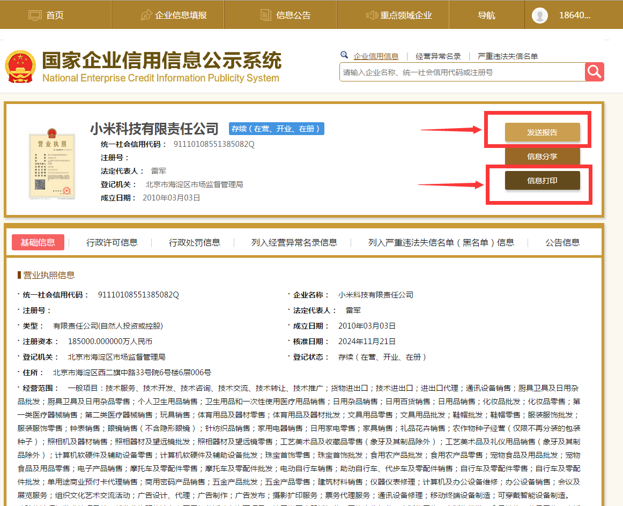Click the national emblem logo
Screen dimensions: 623x506
[x=20, y=66]
